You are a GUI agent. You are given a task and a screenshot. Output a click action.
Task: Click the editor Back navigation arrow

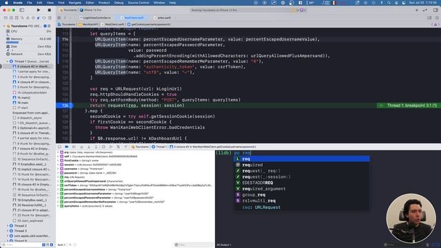pyautogui.click(x=65, y=18)
